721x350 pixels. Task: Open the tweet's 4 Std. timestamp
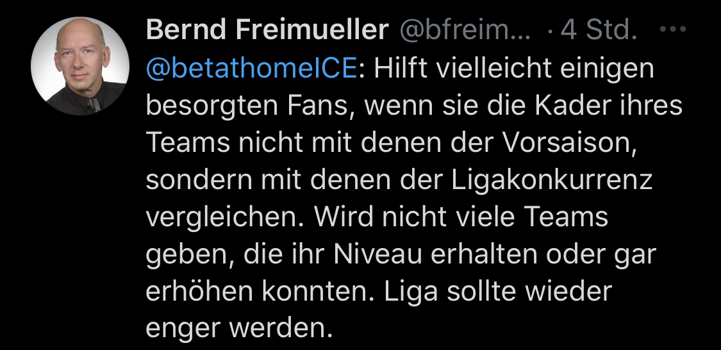(599, 30)
